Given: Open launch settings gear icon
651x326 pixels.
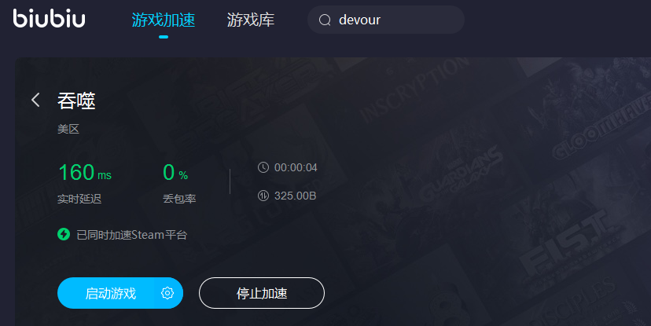Looking at the screenshot, I should click(167, 293).
